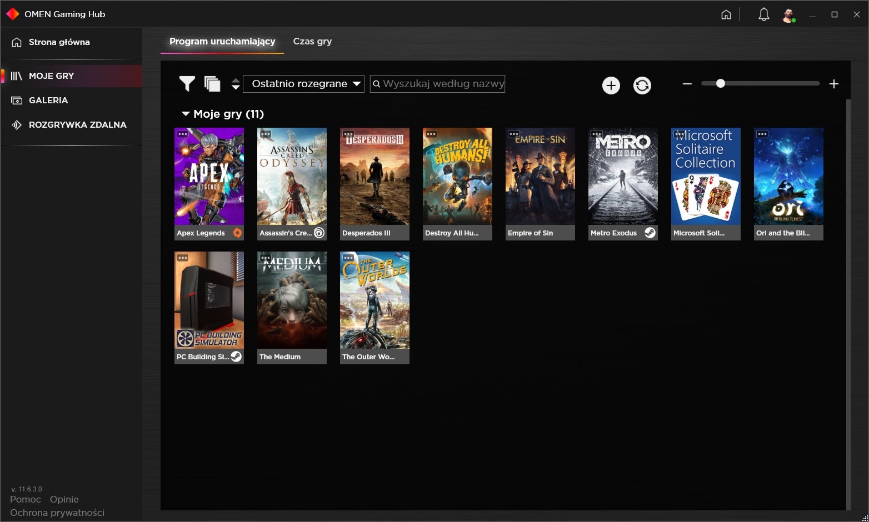Switch to 'Czas gry' tab
Screen dimensions: 869x522
tap(312, 41)
